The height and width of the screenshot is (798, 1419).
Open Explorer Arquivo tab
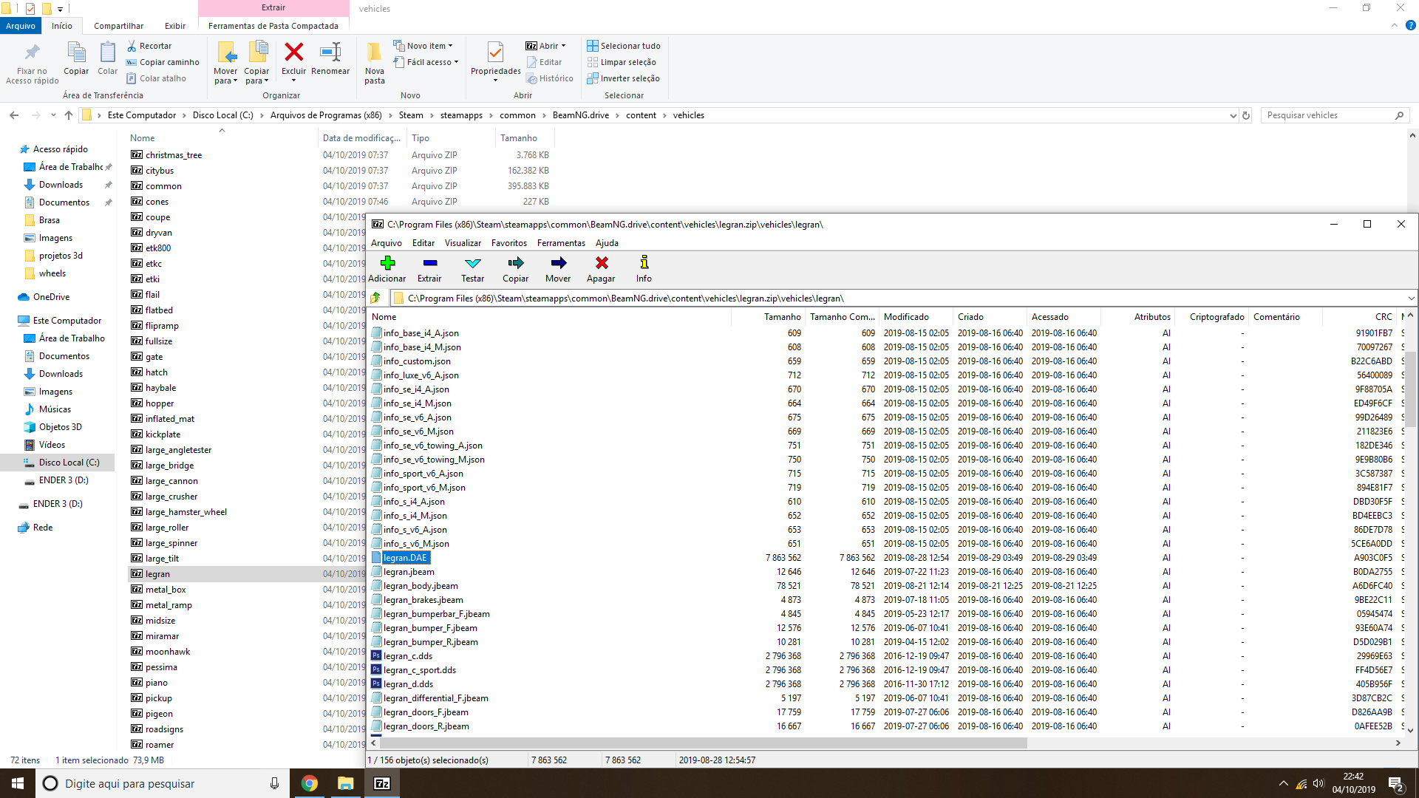[21, 26]
